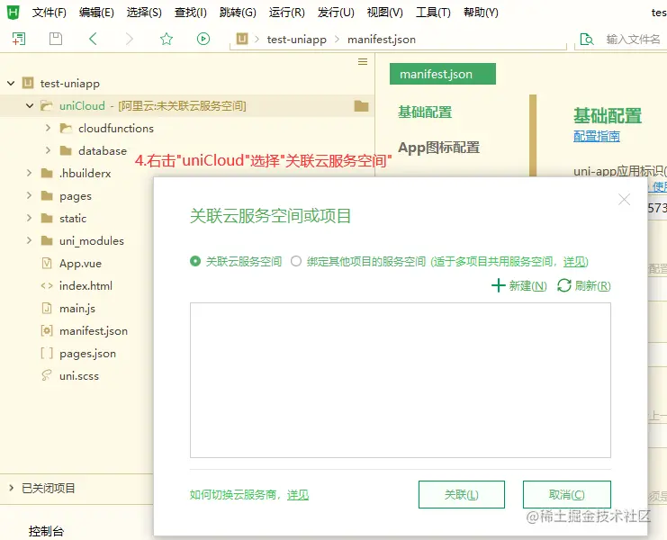Click the project icon in breadcrumb bar
Image resolution: width=667 pixels, height=540 pixels.
(x=242, y=39)
